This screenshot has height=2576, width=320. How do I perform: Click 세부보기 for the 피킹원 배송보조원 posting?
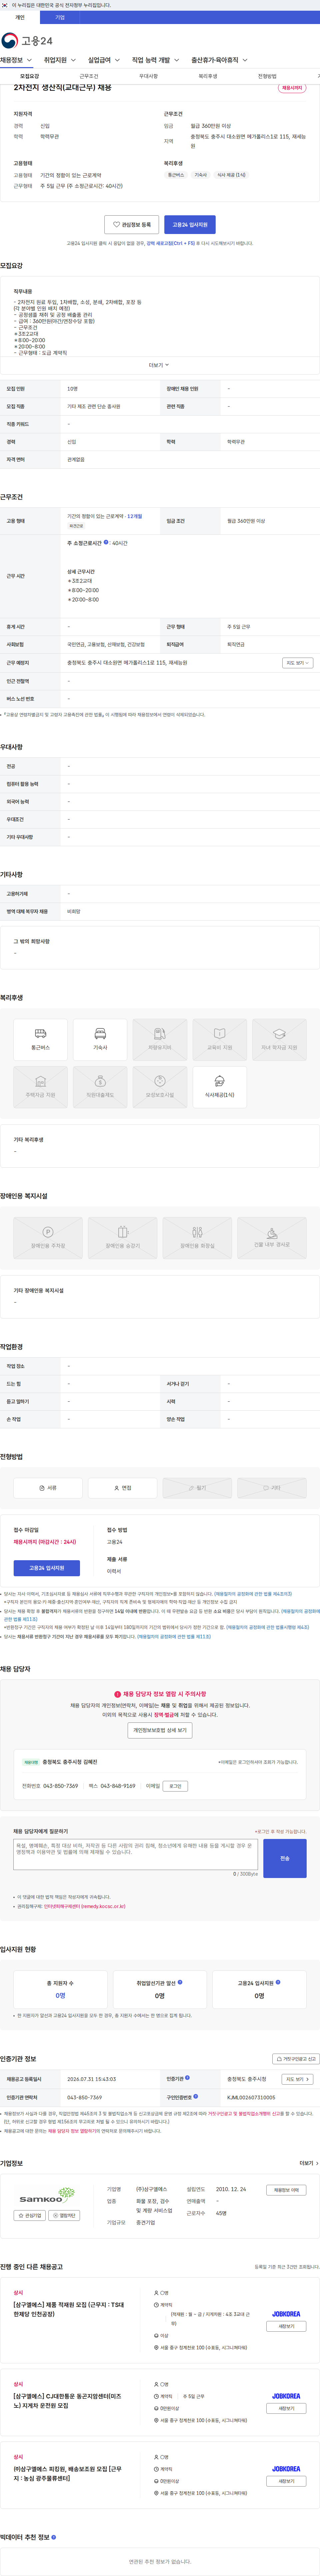pos(286,2481)
